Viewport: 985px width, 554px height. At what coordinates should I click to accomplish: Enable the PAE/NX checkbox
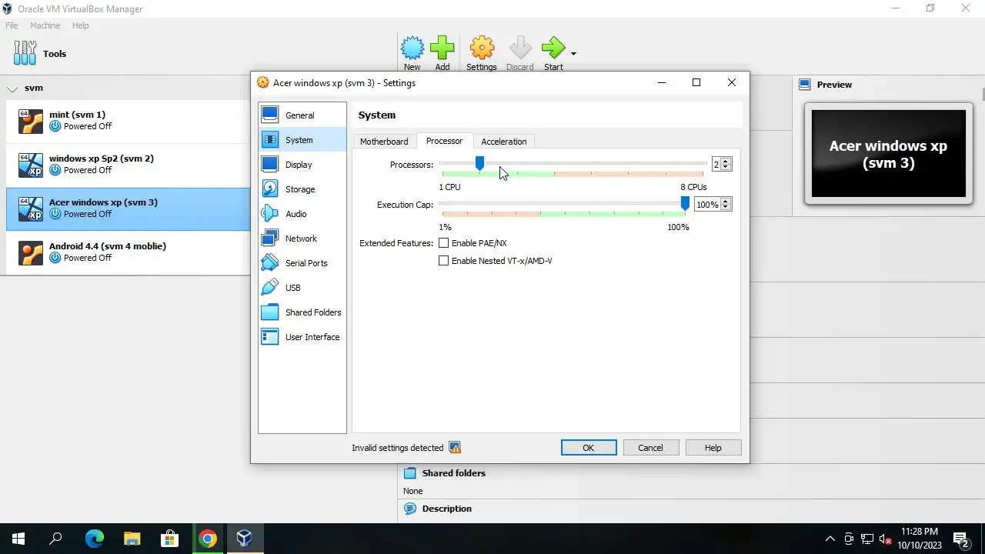pyautogui.click(x=443, y=243)
